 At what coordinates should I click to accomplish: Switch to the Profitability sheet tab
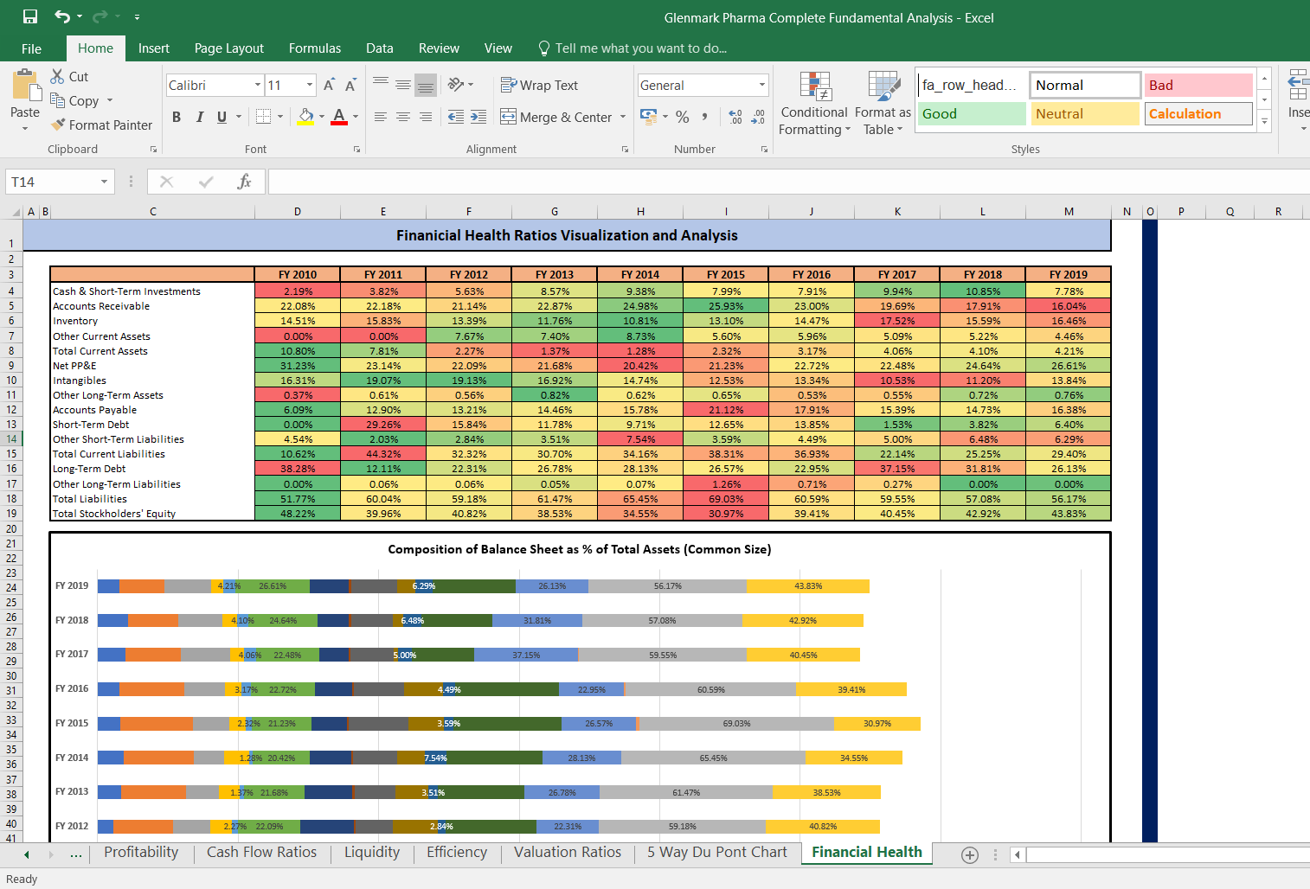[141, 853]
